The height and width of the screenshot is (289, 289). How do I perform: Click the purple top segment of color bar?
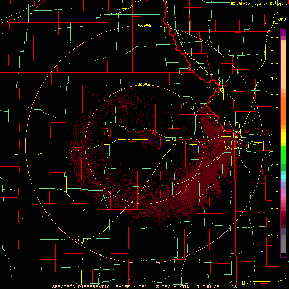point(284,32)
